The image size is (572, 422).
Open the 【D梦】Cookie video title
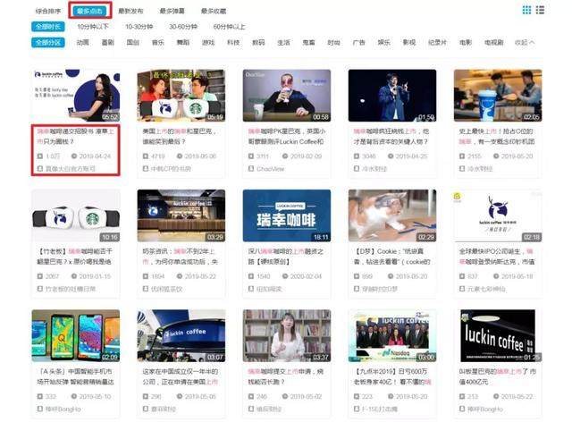[x=392, y=257]
